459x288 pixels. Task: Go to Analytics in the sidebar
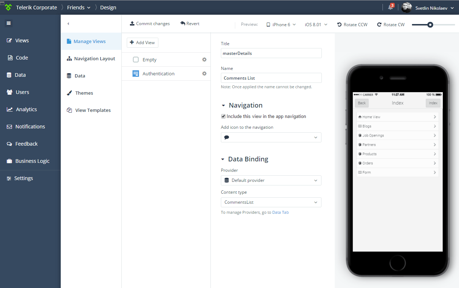[x=26, y=109]
